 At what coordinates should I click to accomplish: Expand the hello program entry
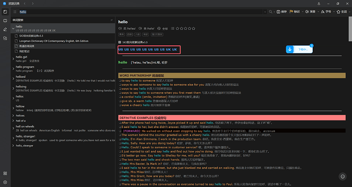click(13, 69)
